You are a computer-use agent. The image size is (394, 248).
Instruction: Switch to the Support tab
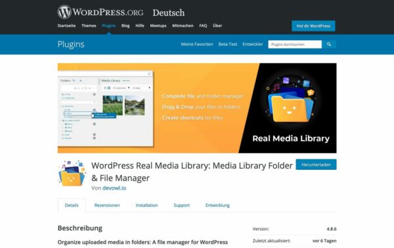[x=182, y=205]
